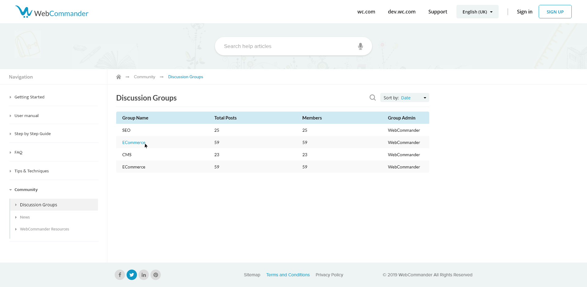
Task: Open the Pinterest social link
Action: point(156,275)
